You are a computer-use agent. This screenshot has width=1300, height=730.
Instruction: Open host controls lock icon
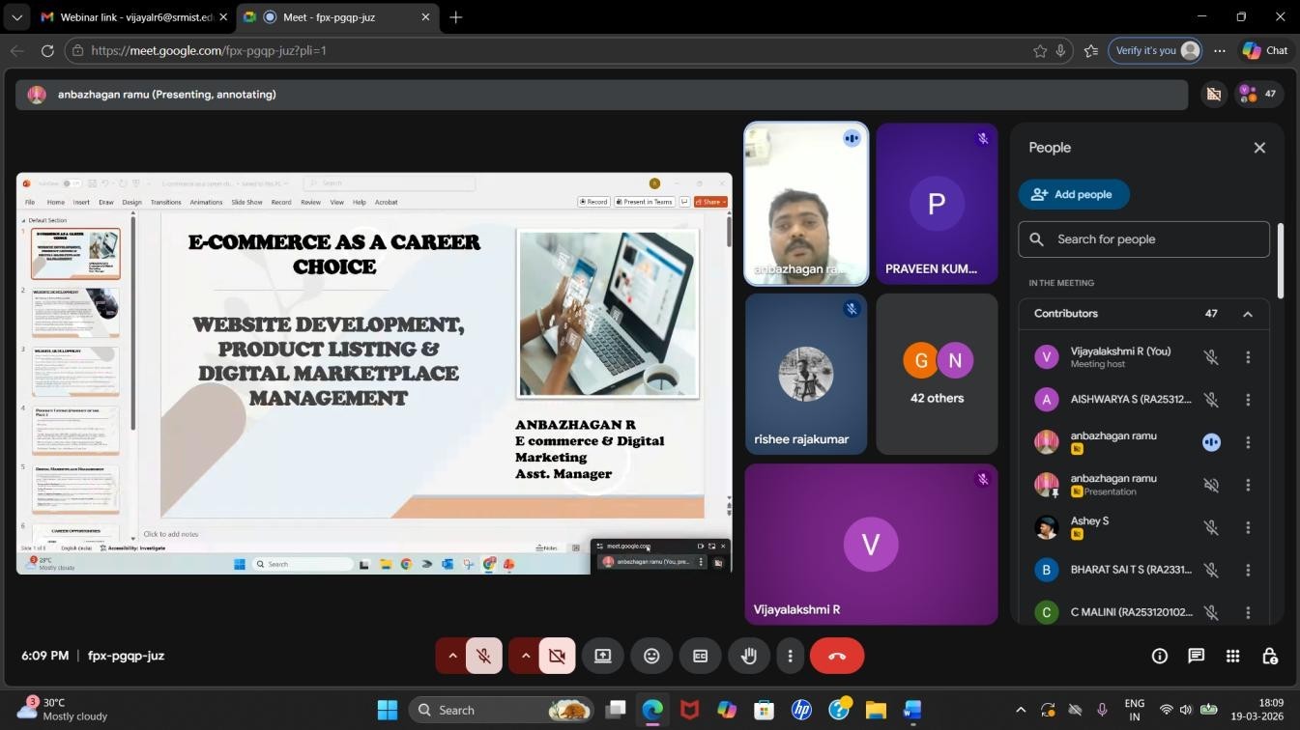coord(1270,656)
